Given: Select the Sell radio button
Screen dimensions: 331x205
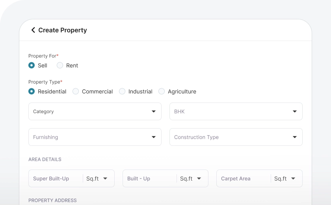Looking at the screenshot, I should (32, 65).
